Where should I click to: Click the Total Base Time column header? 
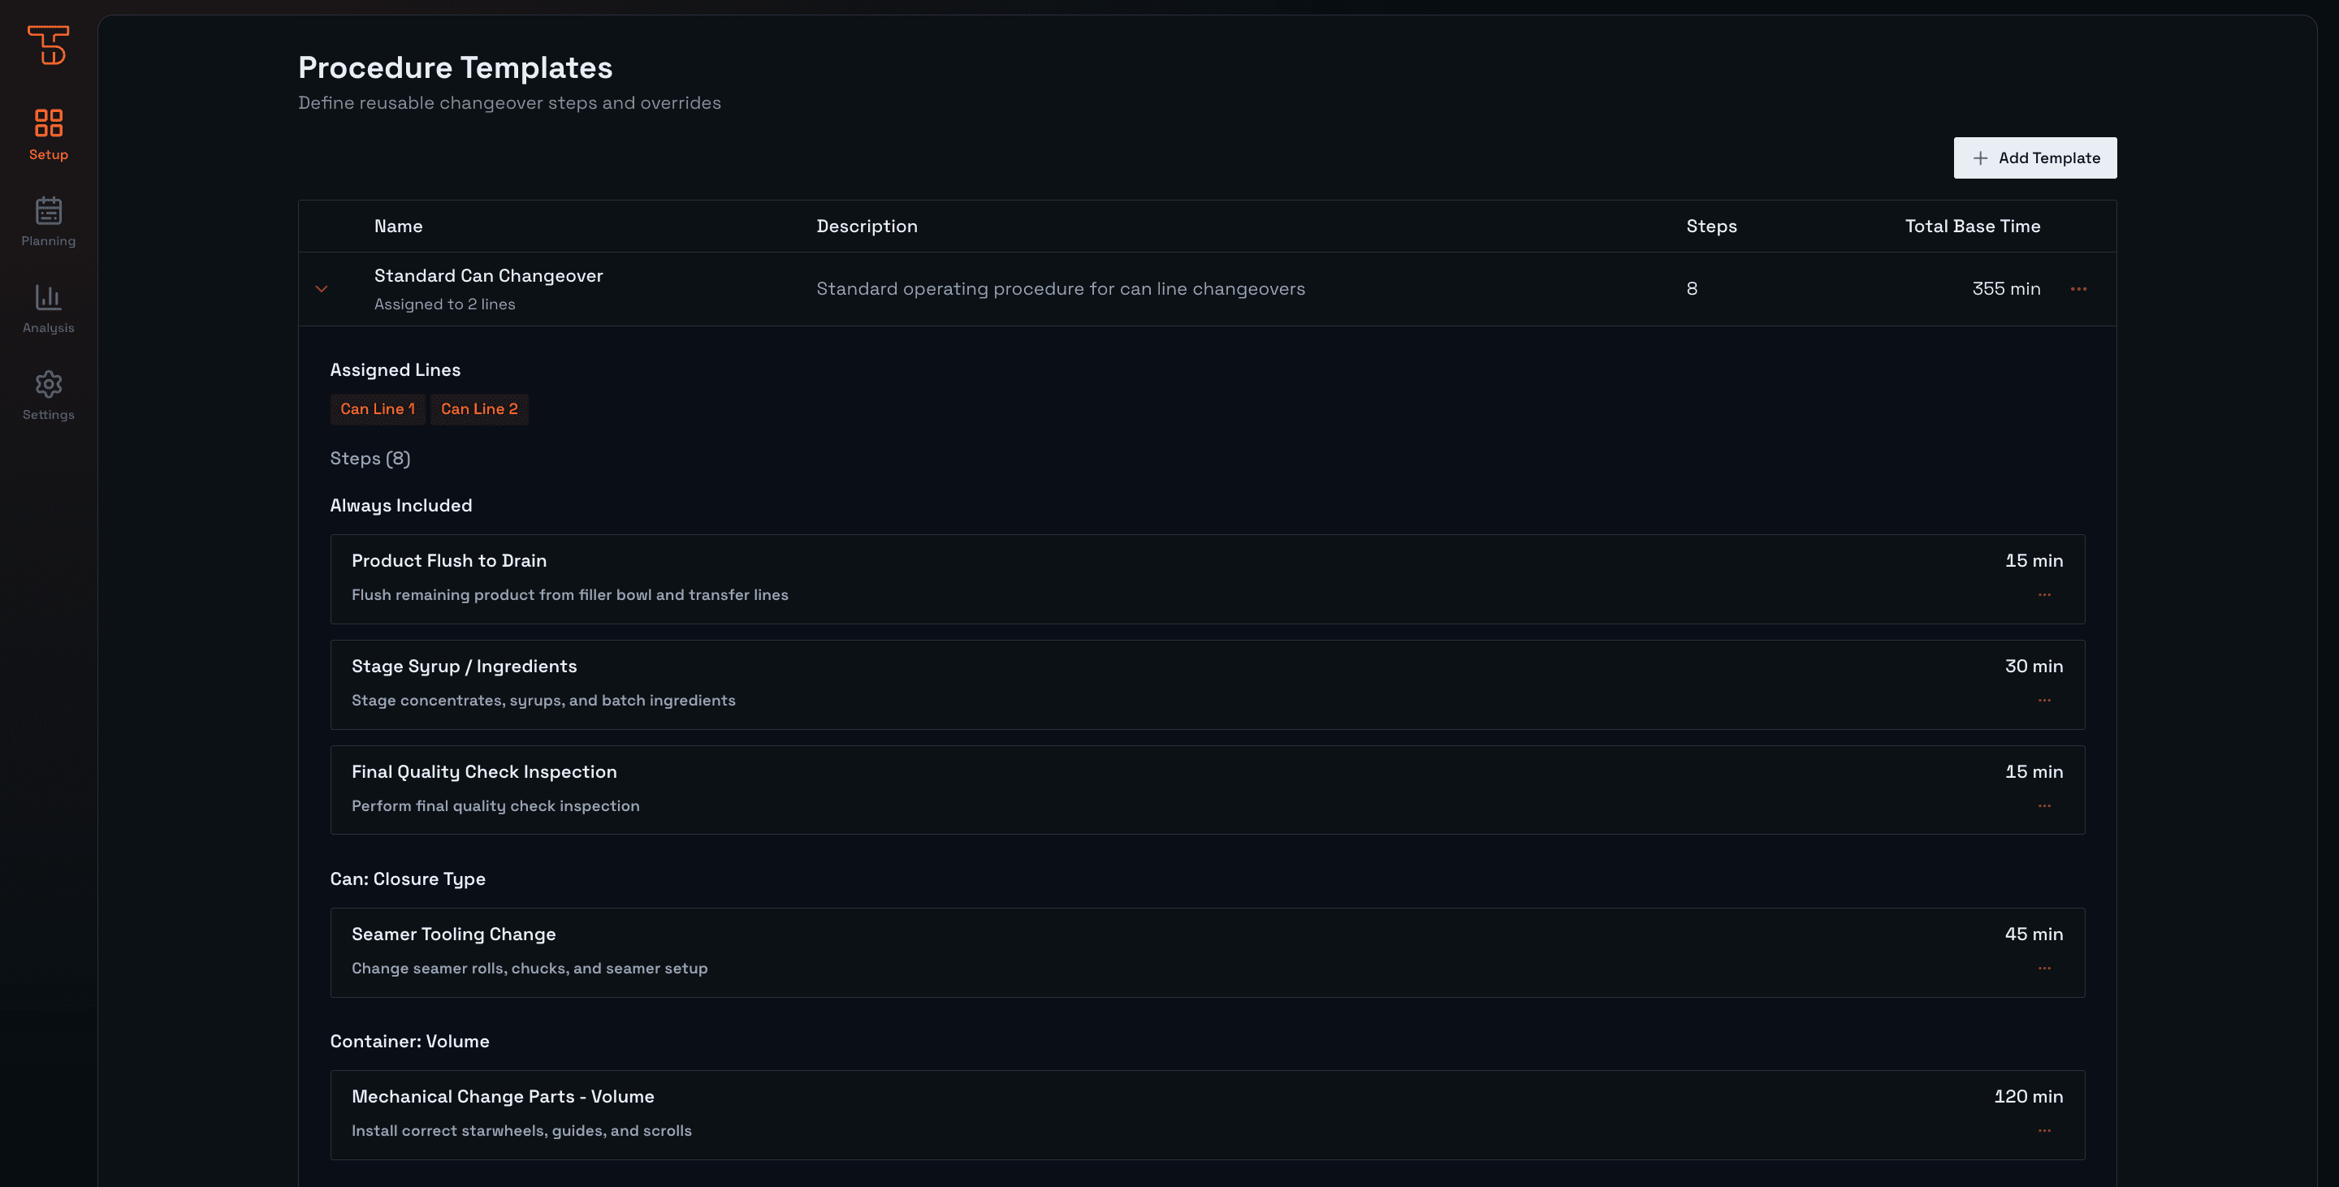click(1972, 226)
